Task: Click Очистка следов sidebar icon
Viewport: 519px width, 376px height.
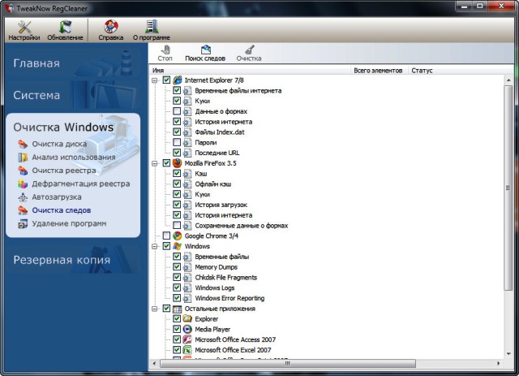Action: coord(23,210)
